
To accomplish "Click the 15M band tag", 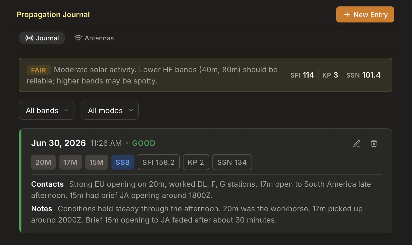I will pos(96,162).
